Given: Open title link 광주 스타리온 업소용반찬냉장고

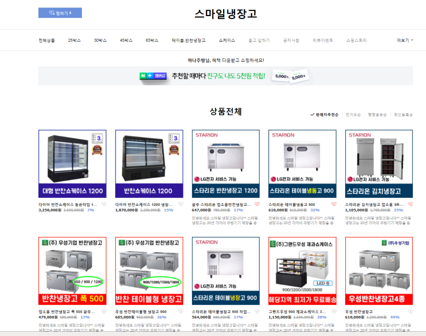Looking at the screenshot, I should pos(221,205).
